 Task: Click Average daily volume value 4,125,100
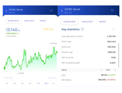(111, 36)
